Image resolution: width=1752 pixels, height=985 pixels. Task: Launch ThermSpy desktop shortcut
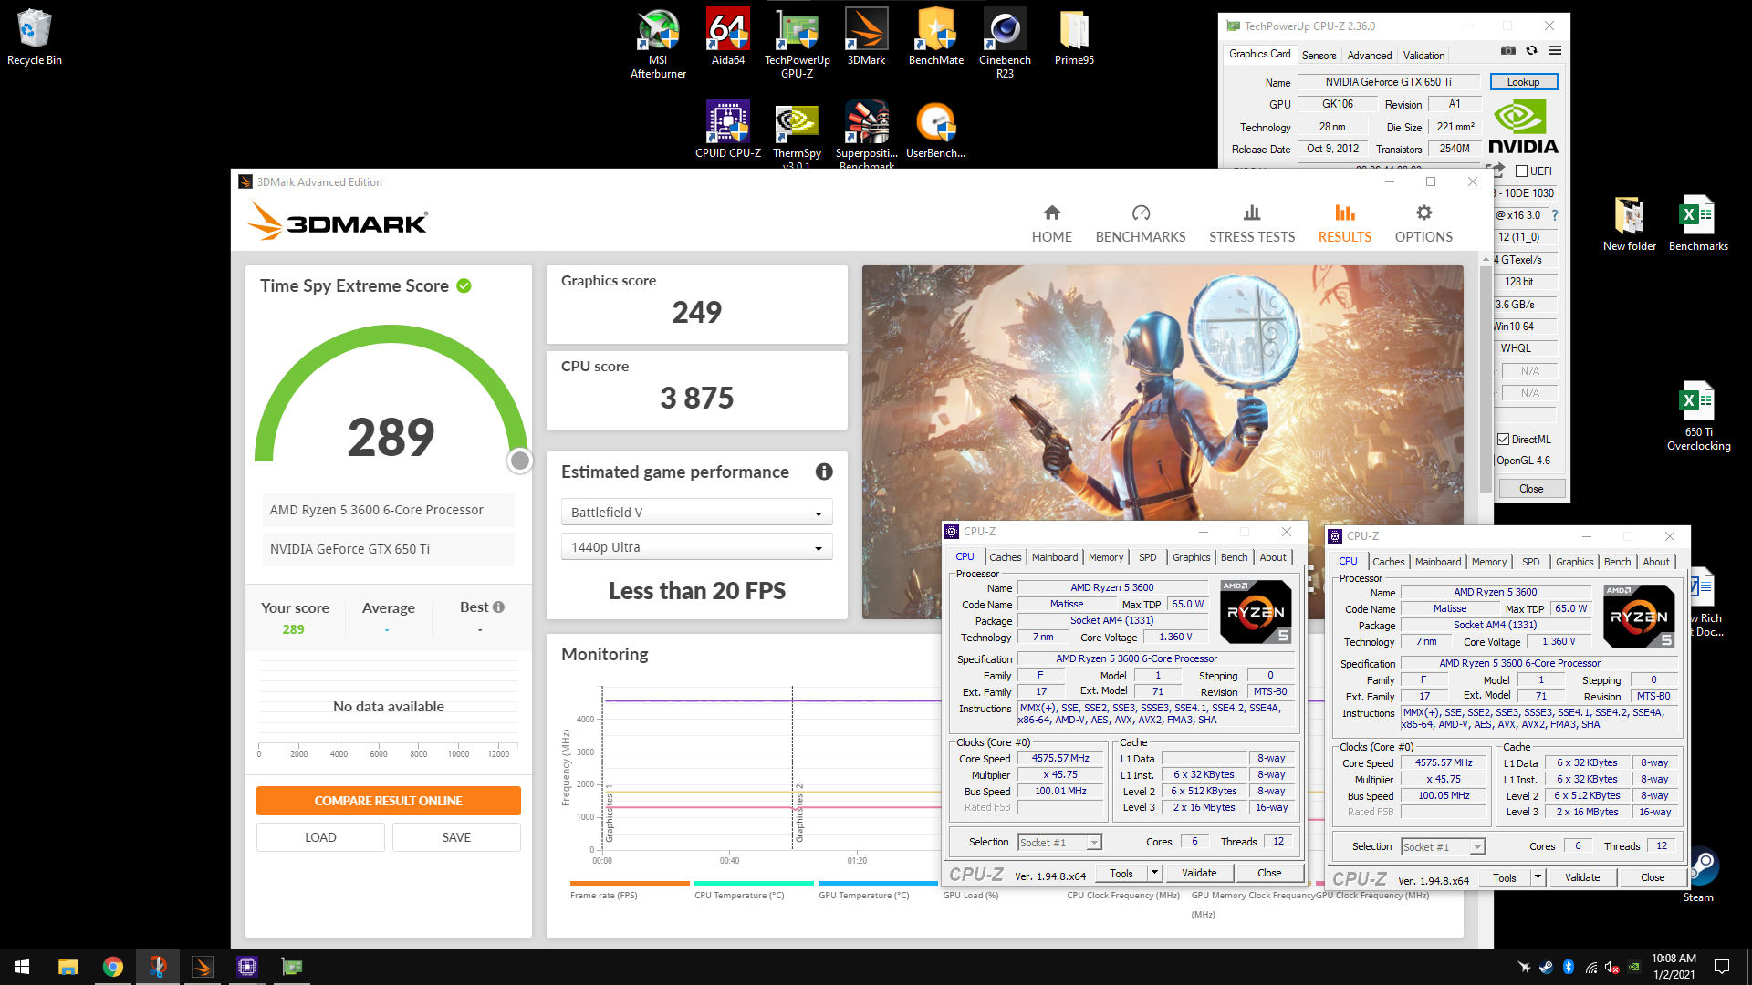click(798, 133)
